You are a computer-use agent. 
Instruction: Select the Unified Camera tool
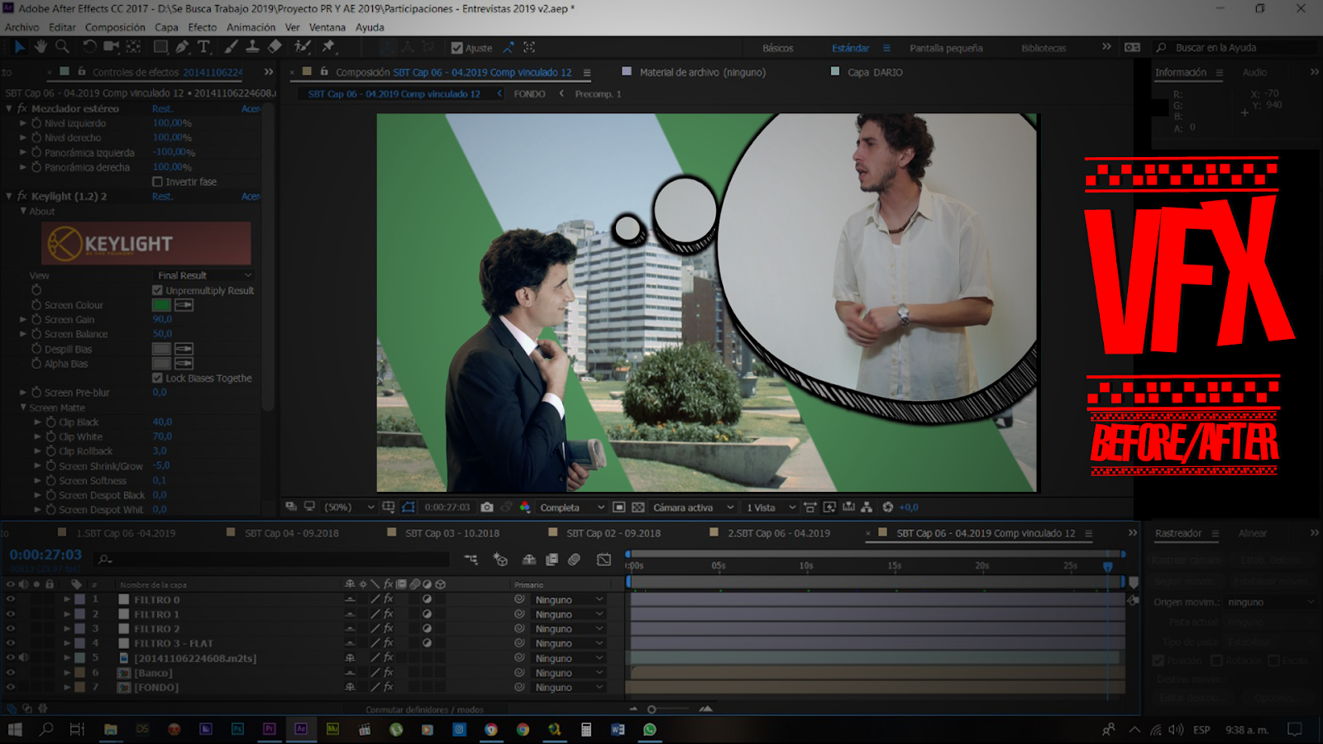pos(111,47)
